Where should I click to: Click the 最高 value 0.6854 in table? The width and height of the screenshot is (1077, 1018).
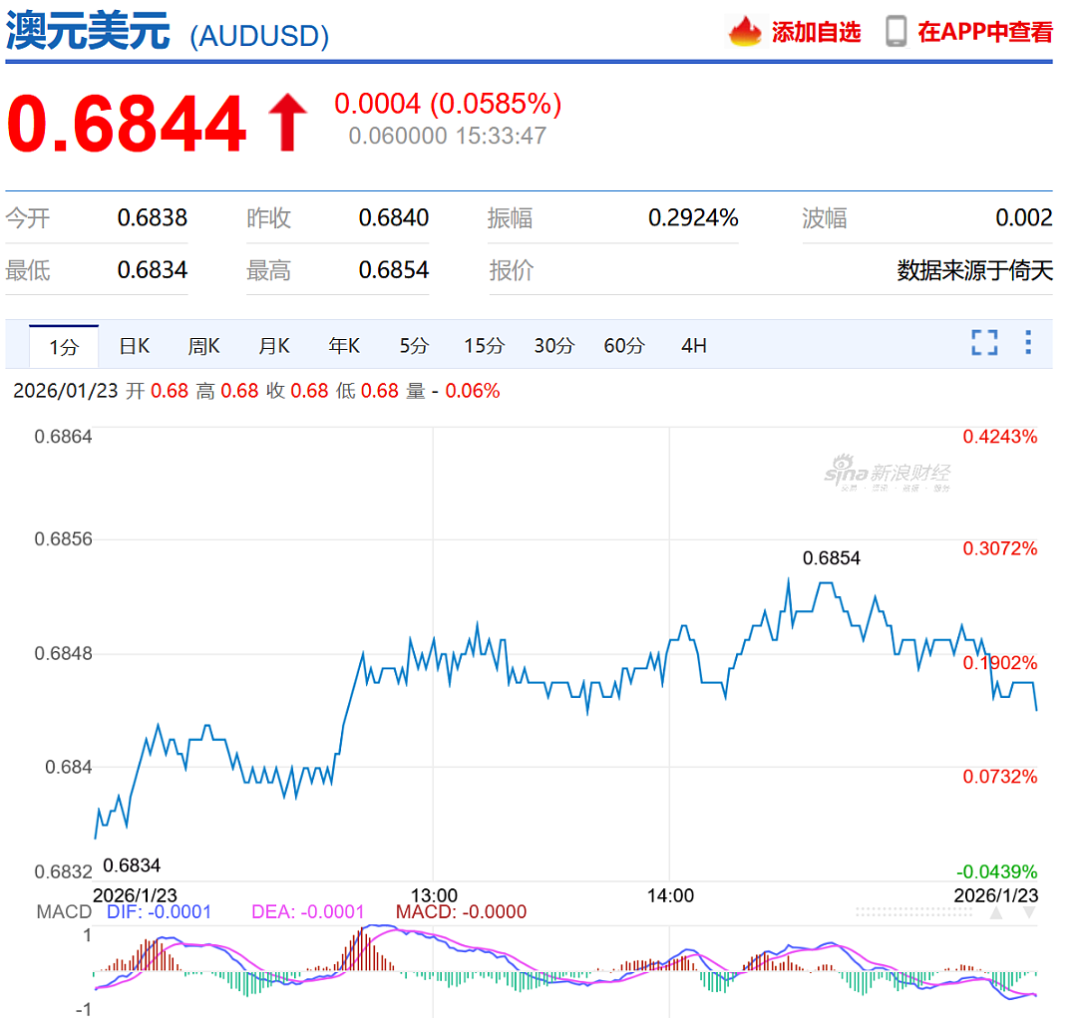point(394,270)
